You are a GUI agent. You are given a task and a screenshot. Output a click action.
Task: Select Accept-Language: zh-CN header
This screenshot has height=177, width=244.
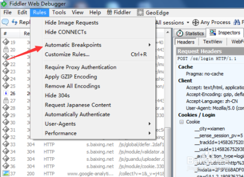212,101
